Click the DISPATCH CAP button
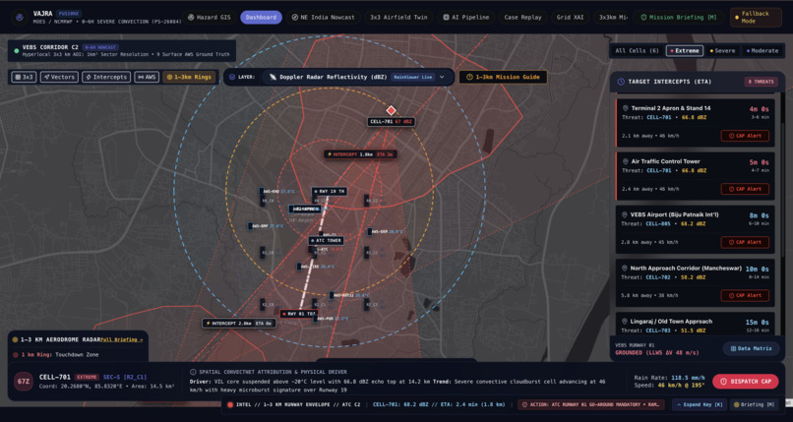Screen dimensions: 793x422 coord(746,382)
